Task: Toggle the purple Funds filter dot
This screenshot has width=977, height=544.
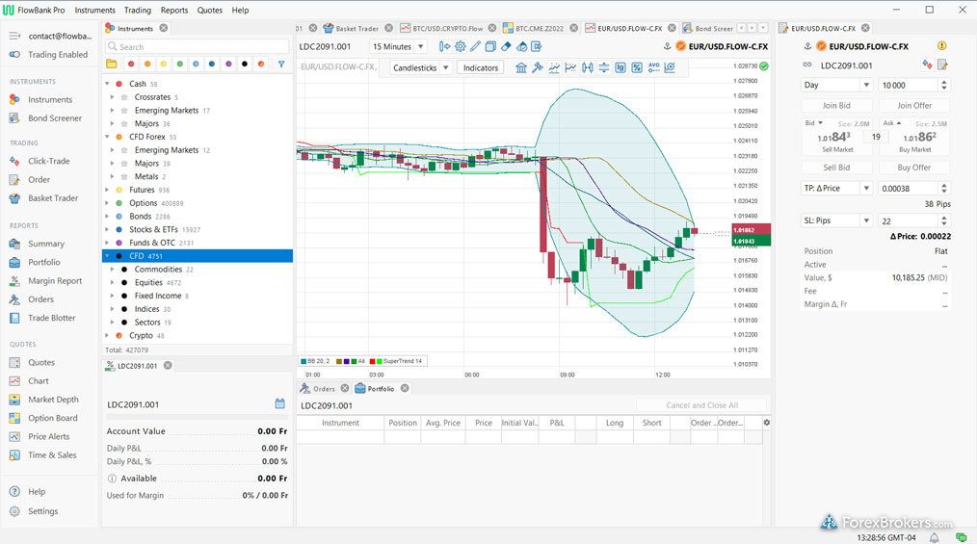Action: pos(228,64)
